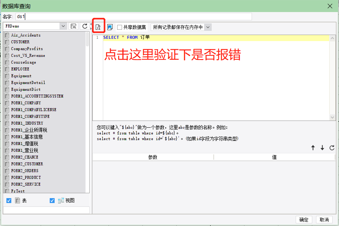
Task: Click into the 名字 input field containing ds1
Action: pyautogui.click(x=134, y=17)
